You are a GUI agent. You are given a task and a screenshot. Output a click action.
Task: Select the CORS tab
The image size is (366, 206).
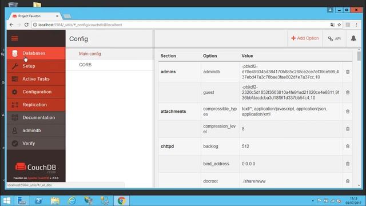click(110, 65)
